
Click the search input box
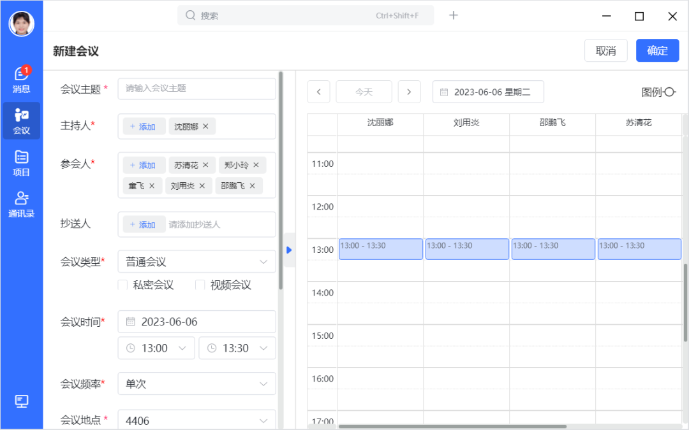point(306,15)
